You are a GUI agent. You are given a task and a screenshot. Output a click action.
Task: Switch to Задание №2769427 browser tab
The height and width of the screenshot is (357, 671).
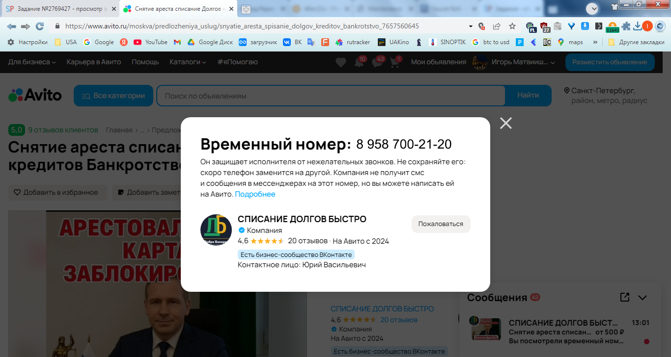(x=60, y=9)
